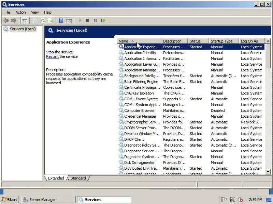Click Show Desktop icon in taskbar corner
The height and width of the screenshot is (204, 273).
tap(269, 200)
